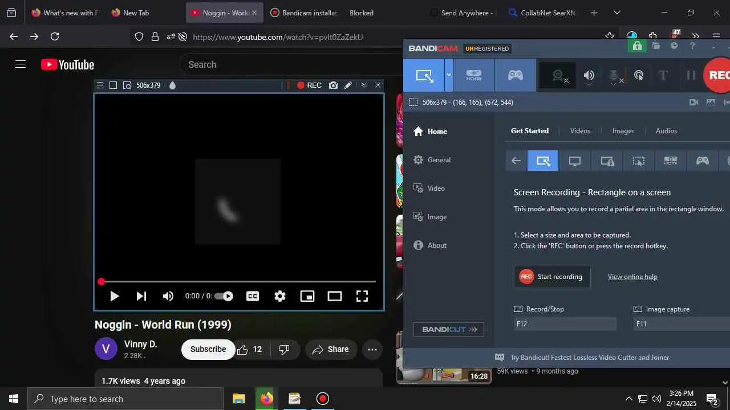Click the pause icon in Bandicam toolbar
This screenshot has height=410, width=730.
[691, 75]
